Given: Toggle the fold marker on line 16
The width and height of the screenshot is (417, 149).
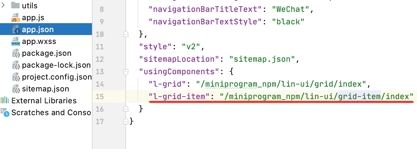Looking at the screenshot, I should tap(126, 109).
